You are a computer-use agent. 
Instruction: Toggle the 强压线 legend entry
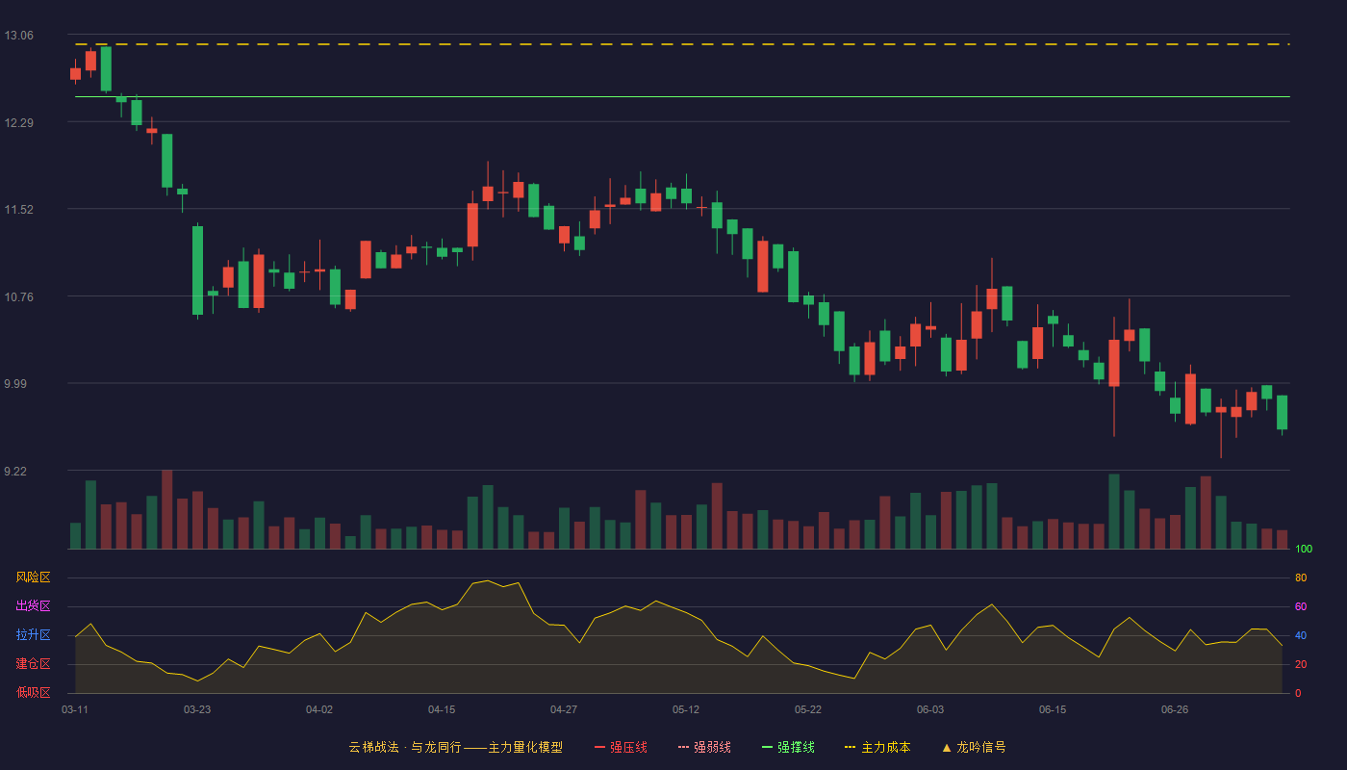621,747
